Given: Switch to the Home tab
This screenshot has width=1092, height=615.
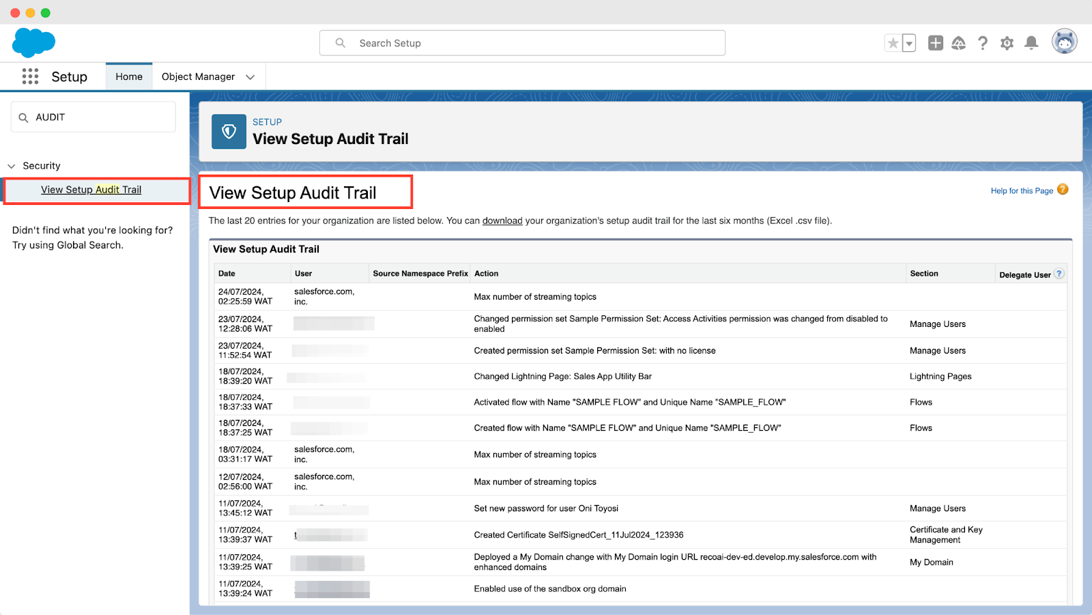Looking at the screenshot, I should pos(129,76).
